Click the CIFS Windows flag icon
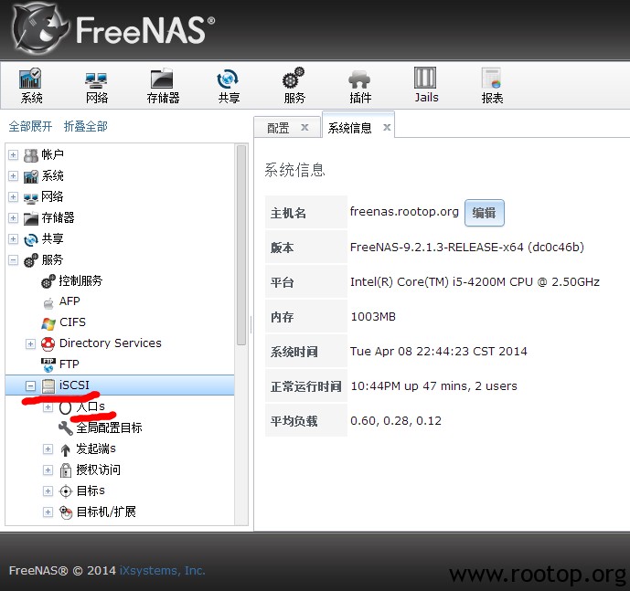 point(48,323)
